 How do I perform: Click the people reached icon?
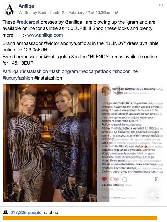click(x=5, y=212)
